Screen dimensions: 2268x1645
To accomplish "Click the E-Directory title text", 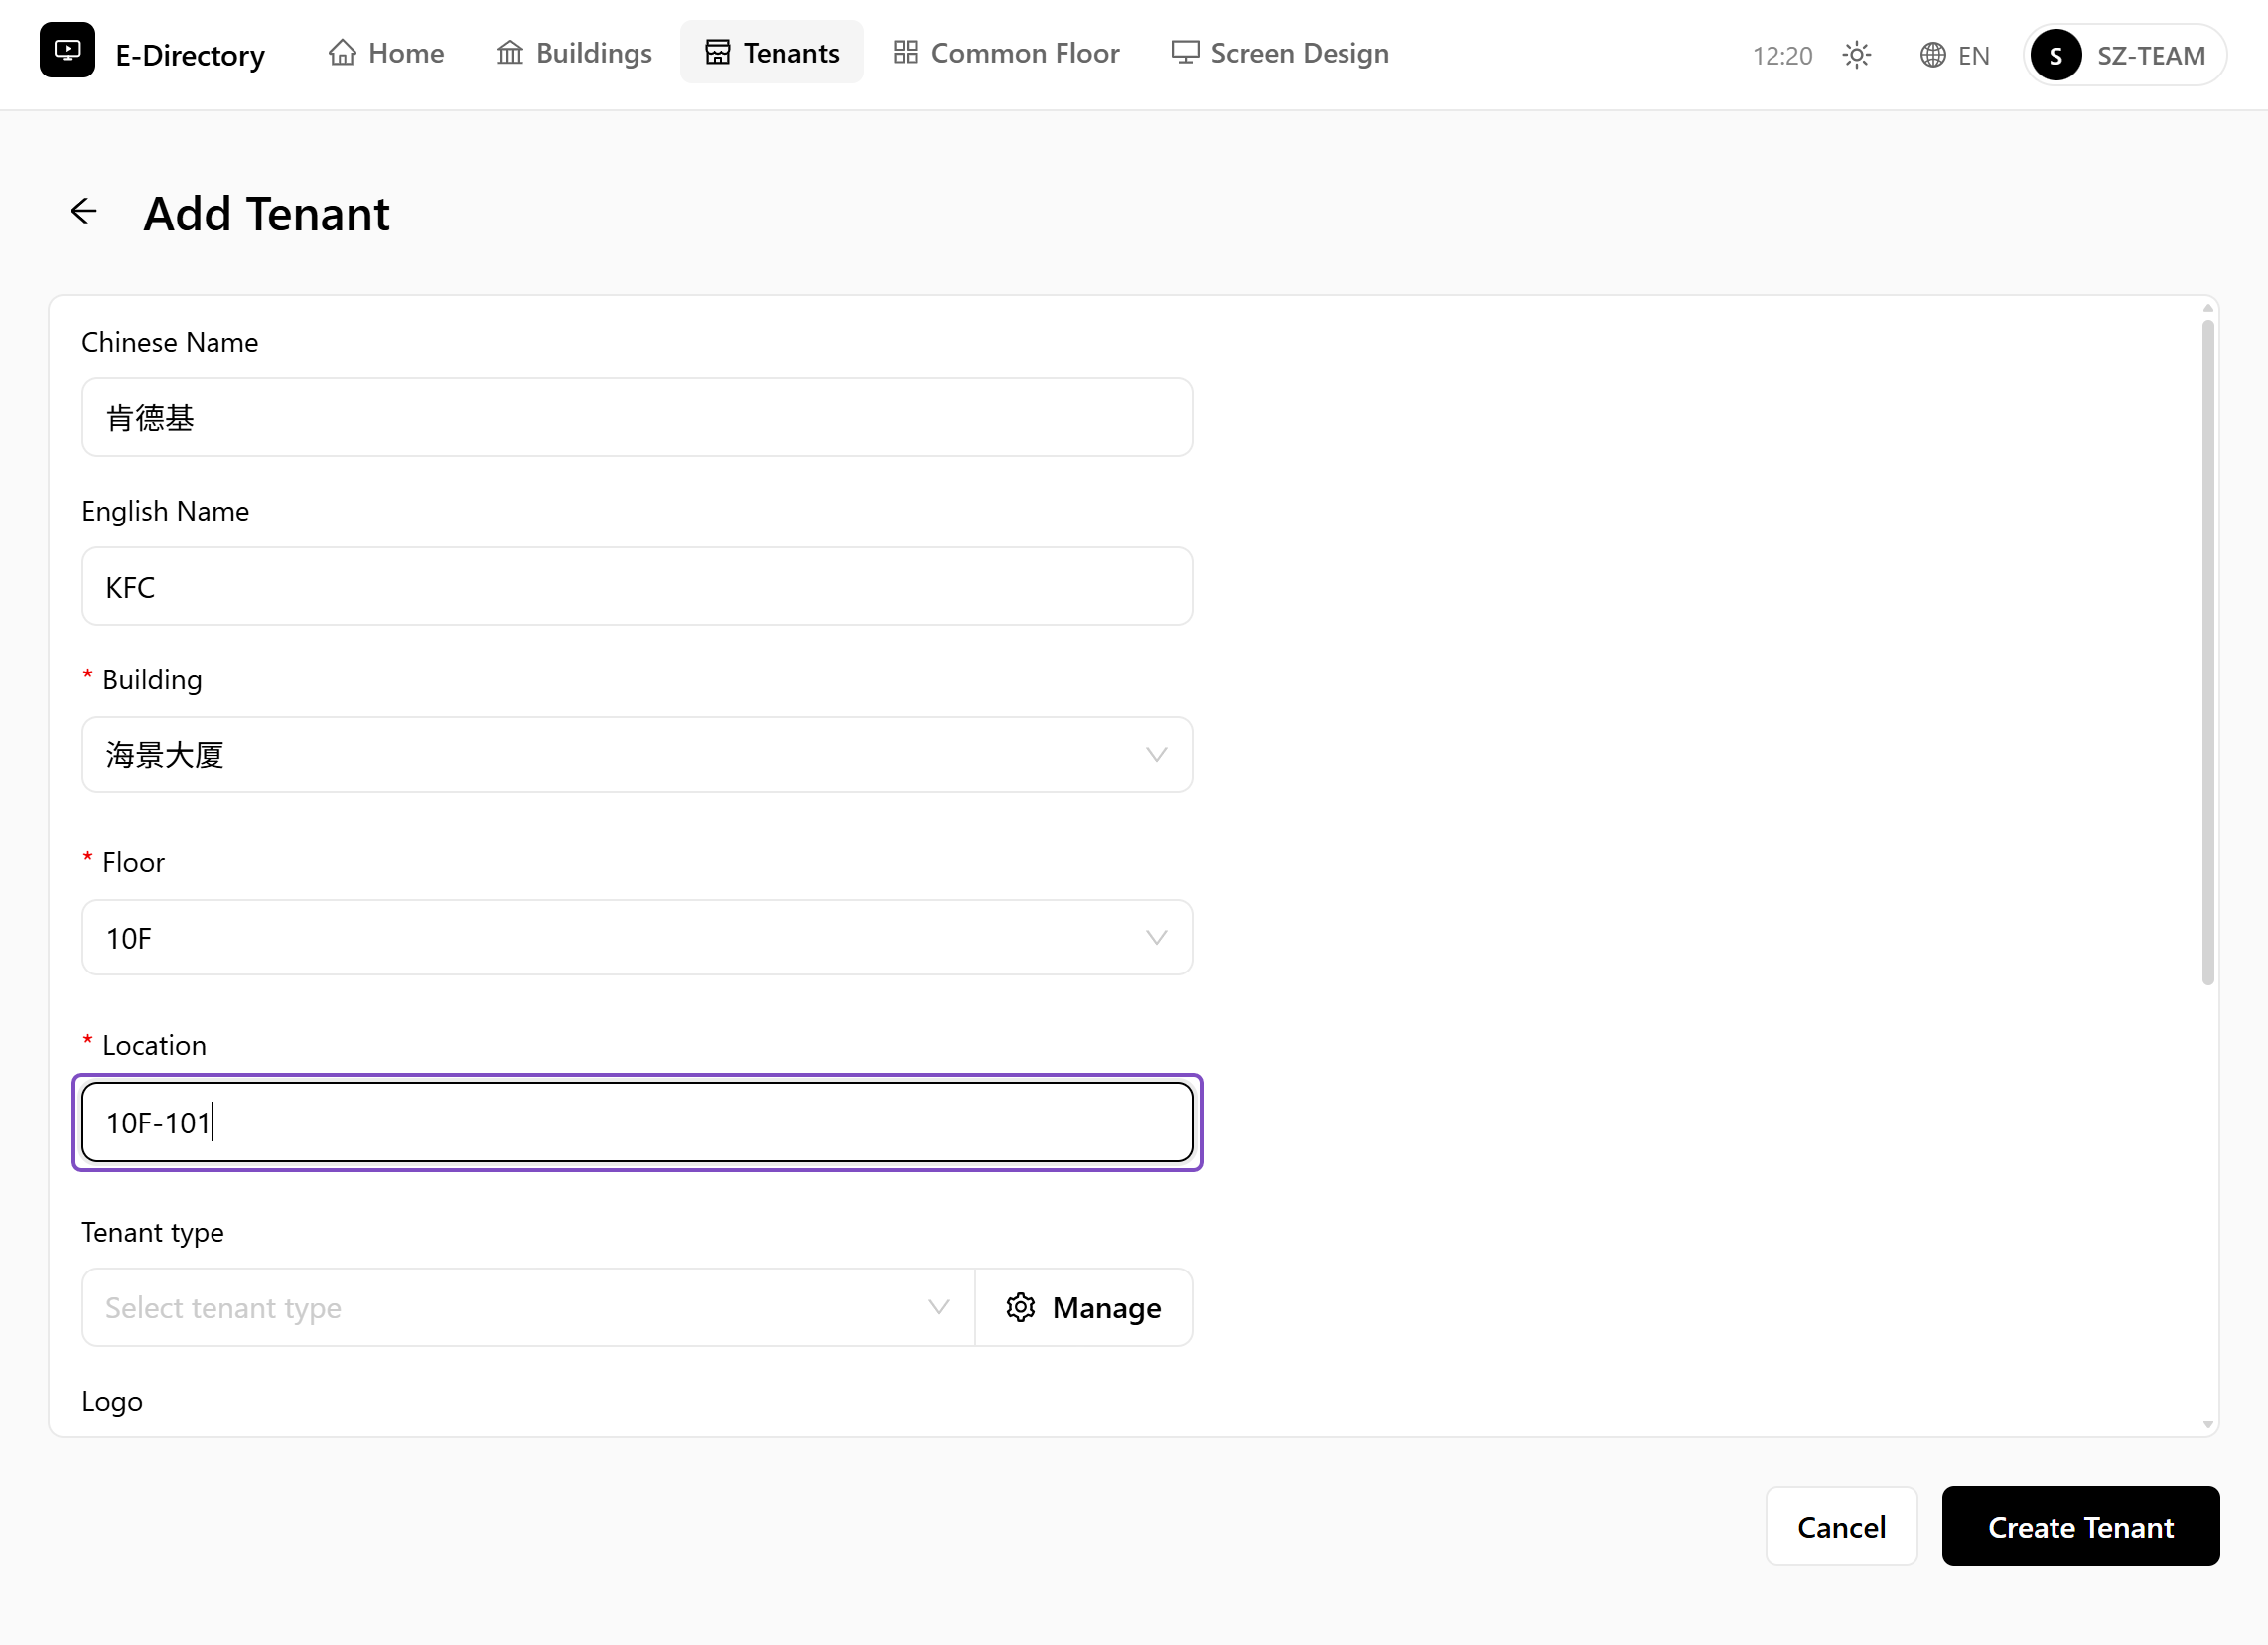I will coord(190,55).
